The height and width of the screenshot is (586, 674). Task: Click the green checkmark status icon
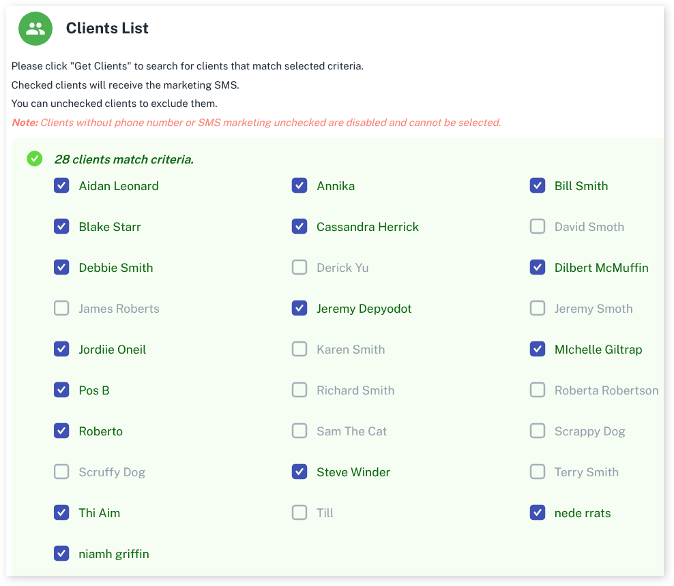[x=34, y=159]
